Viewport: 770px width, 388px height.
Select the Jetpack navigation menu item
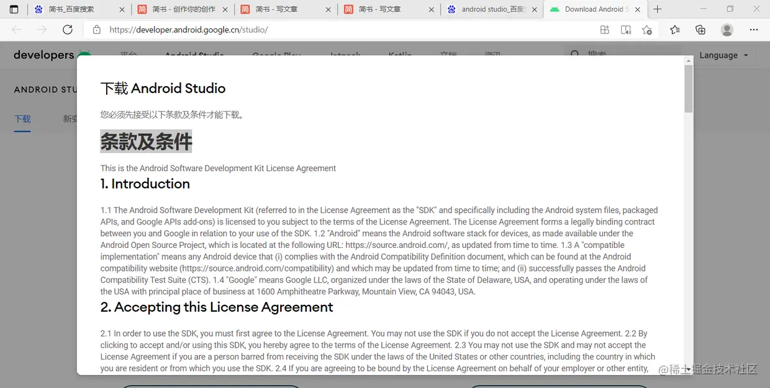click(345, 55)
